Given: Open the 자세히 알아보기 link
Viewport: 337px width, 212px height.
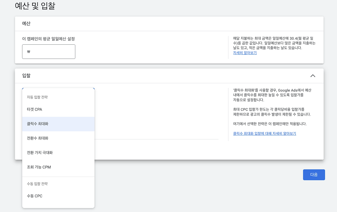Looking at the screenshot, I should click(245, 53).
